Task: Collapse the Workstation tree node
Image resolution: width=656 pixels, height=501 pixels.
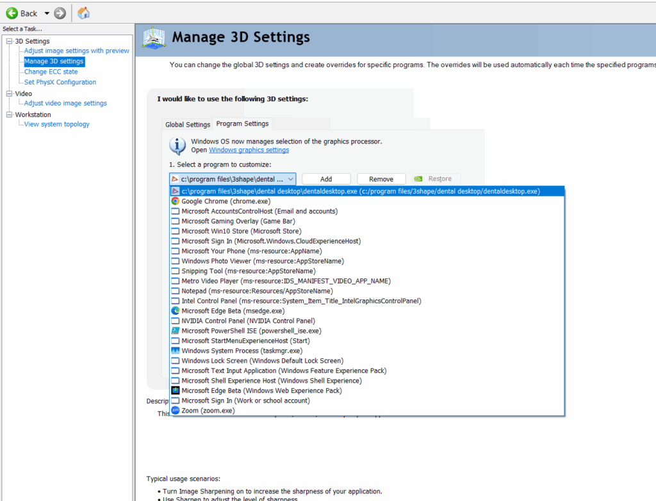Action: 9,115
